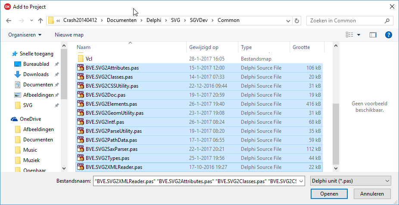Screen dimensions: 399x205
Task: Click the Annuleren button
Action: click(372, 194)
